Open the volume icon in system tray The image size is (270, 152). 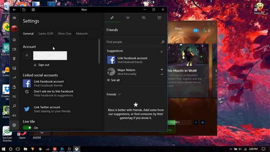coord(240,149)
